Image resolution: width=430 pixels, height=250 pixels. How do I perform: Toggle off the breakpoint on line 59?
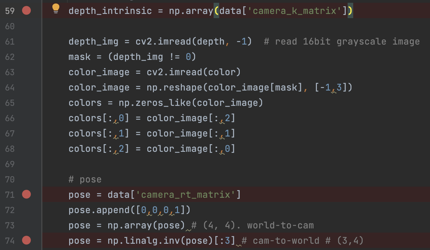(x=26, y=11)
